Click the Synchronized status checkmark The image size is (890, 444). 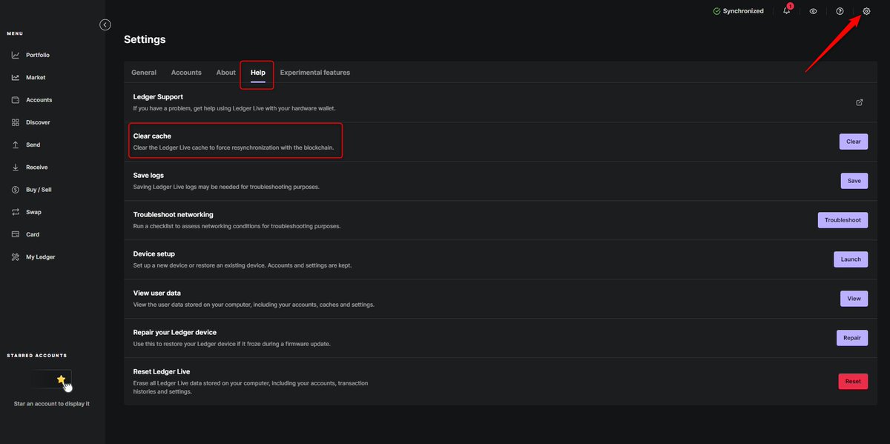[x=716, y=11]
